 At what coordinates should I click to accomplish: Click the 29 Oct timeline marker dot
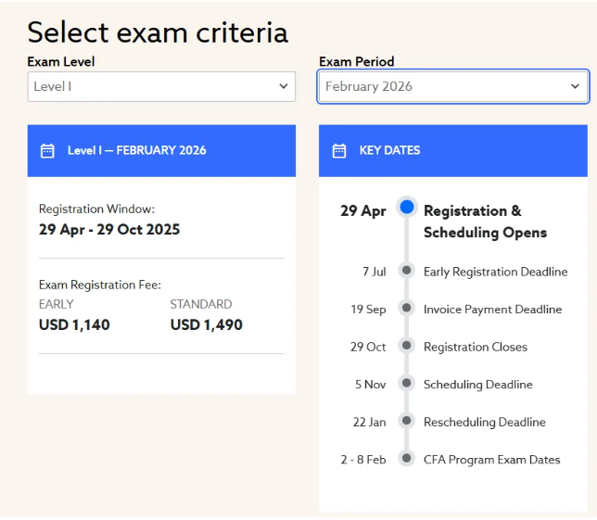click(406, 346)
